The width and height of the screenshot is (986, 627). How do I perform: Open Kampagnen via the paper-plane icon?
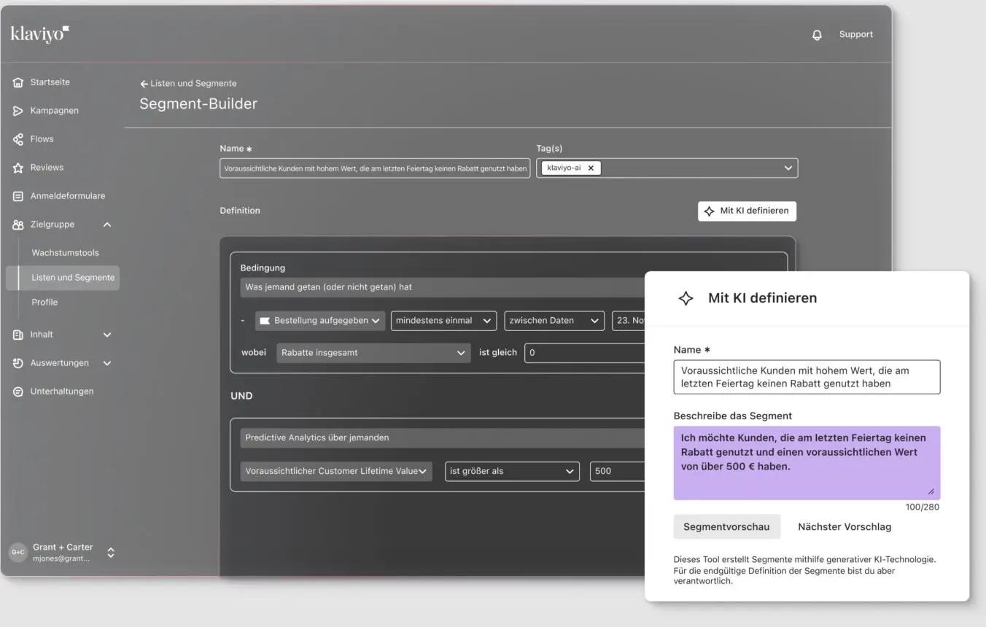click(18, 110)
